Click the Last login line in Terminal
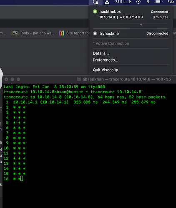This screenshot has height=208, width=176. 54,87
